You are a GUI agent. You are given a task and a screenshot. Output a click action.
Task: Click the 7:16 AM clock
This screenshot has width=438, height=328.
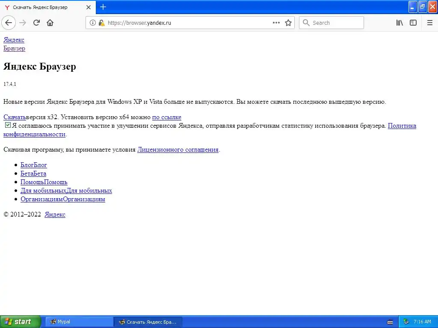pos(422,322)
